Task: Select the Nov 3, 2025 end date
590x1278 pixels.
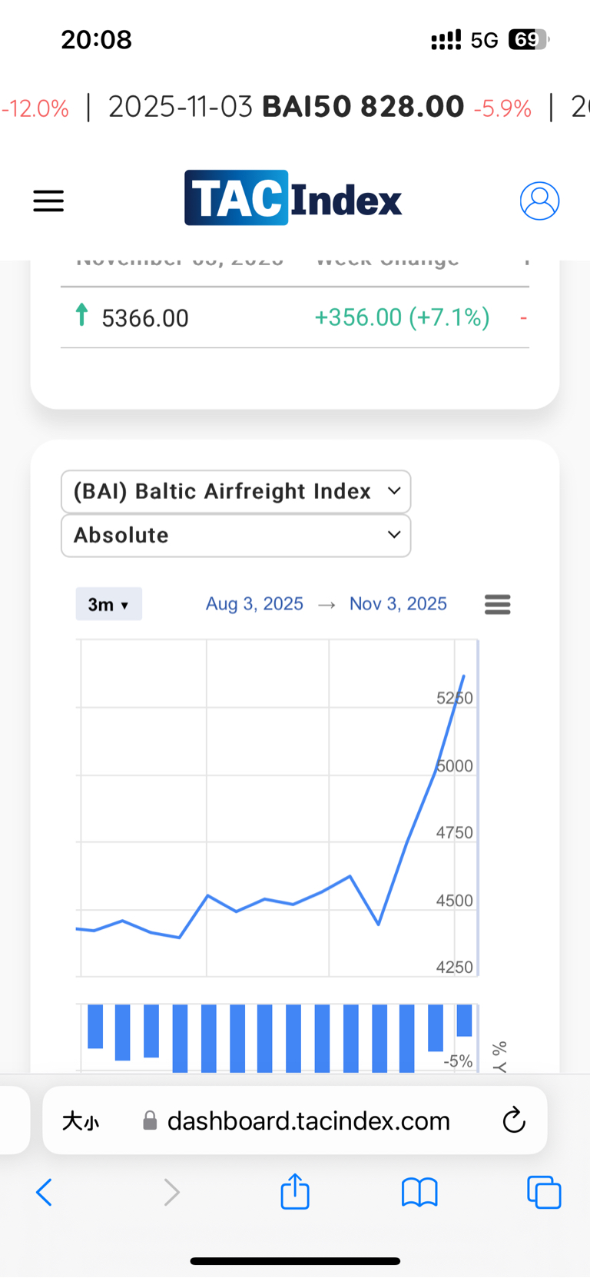Action: point(398,604)
